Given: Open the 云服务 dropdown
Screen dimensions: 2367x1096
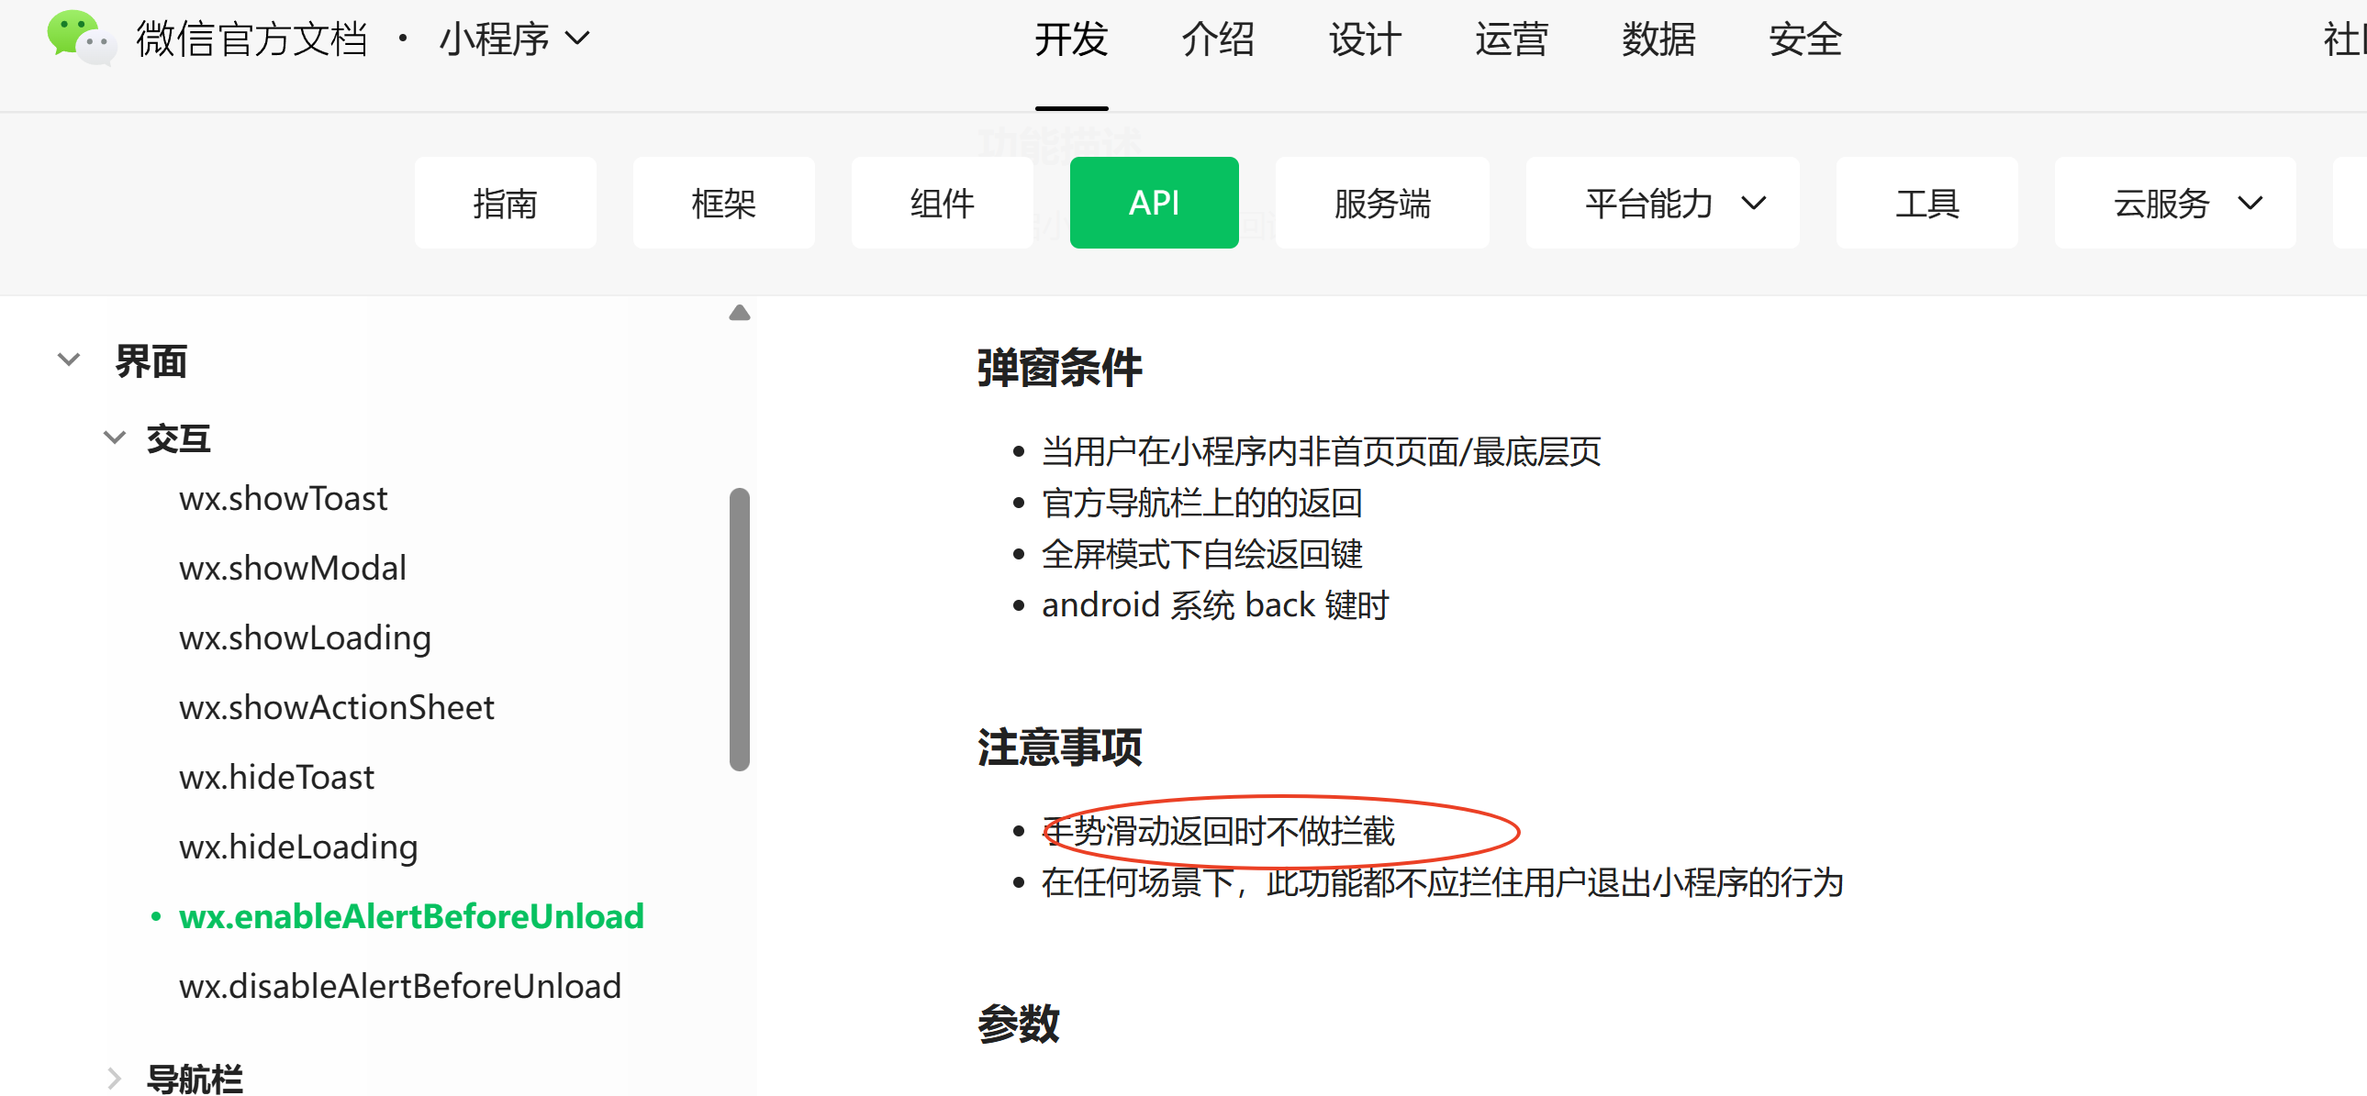Looking at the screenshot, I should pos(2174,203).
